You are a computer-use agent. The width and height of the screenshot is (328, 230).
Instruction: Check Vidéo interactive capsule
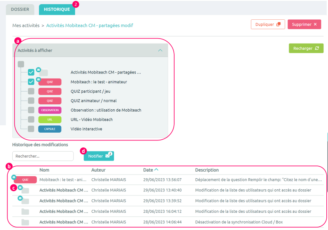pyautogui.click(x=31, y=129)
